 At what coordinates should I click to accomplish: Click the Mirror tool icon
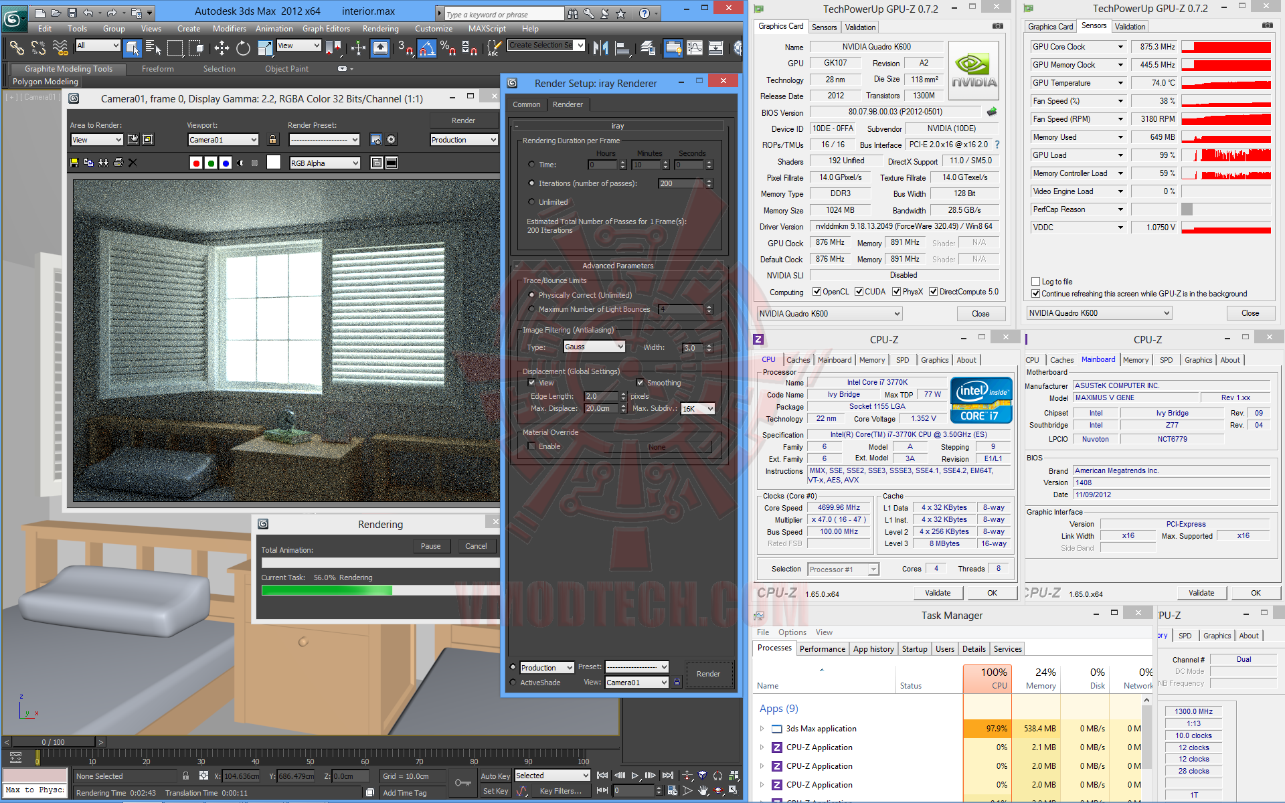coord(600,48)
